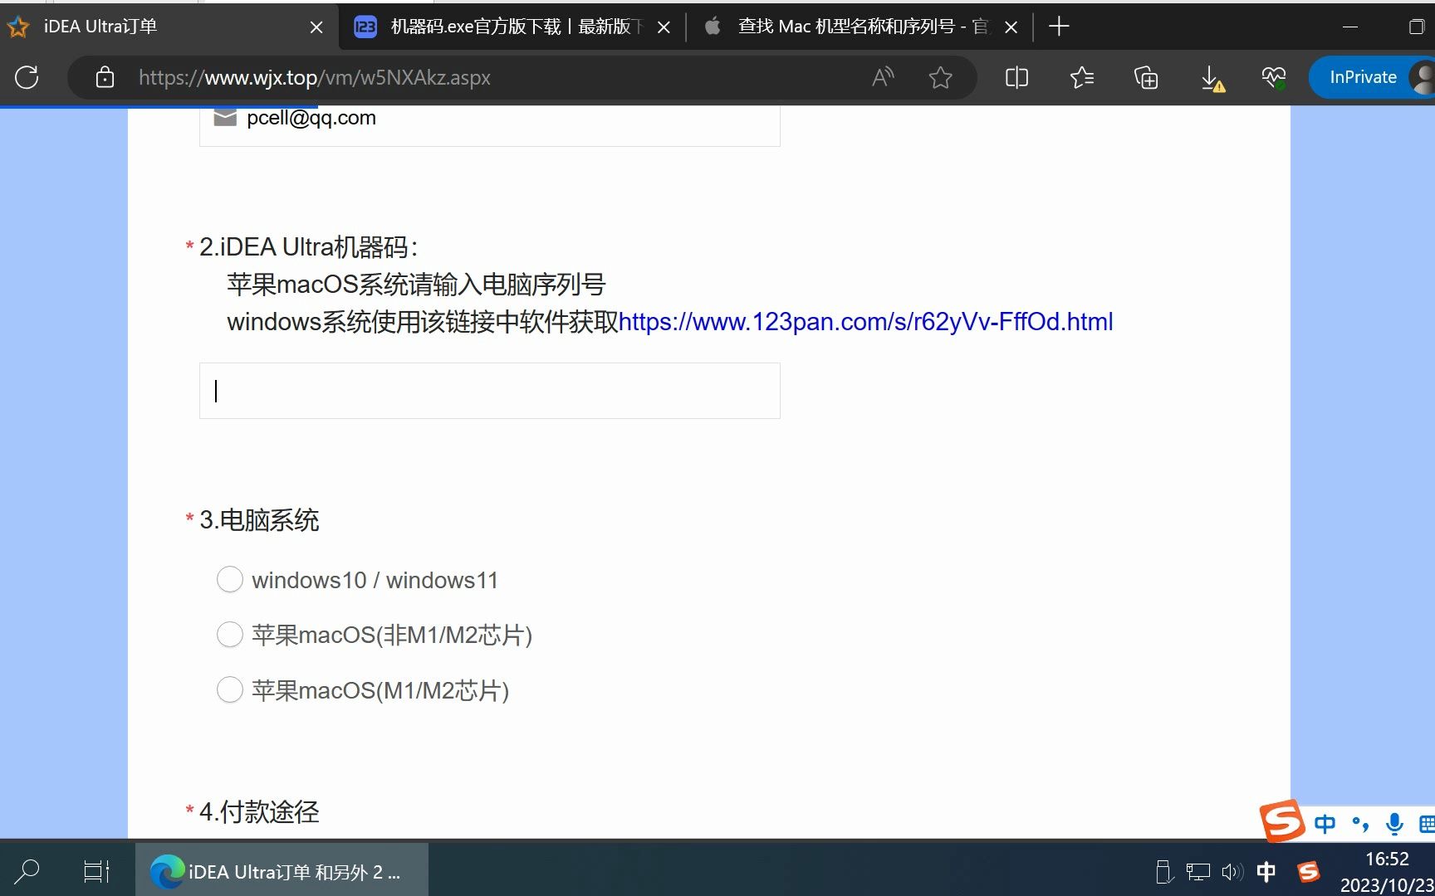Select 苹果macOS(非M1/M2芯片) radio option
Screen dimensions: 1435x896
(x=230, y=635)
